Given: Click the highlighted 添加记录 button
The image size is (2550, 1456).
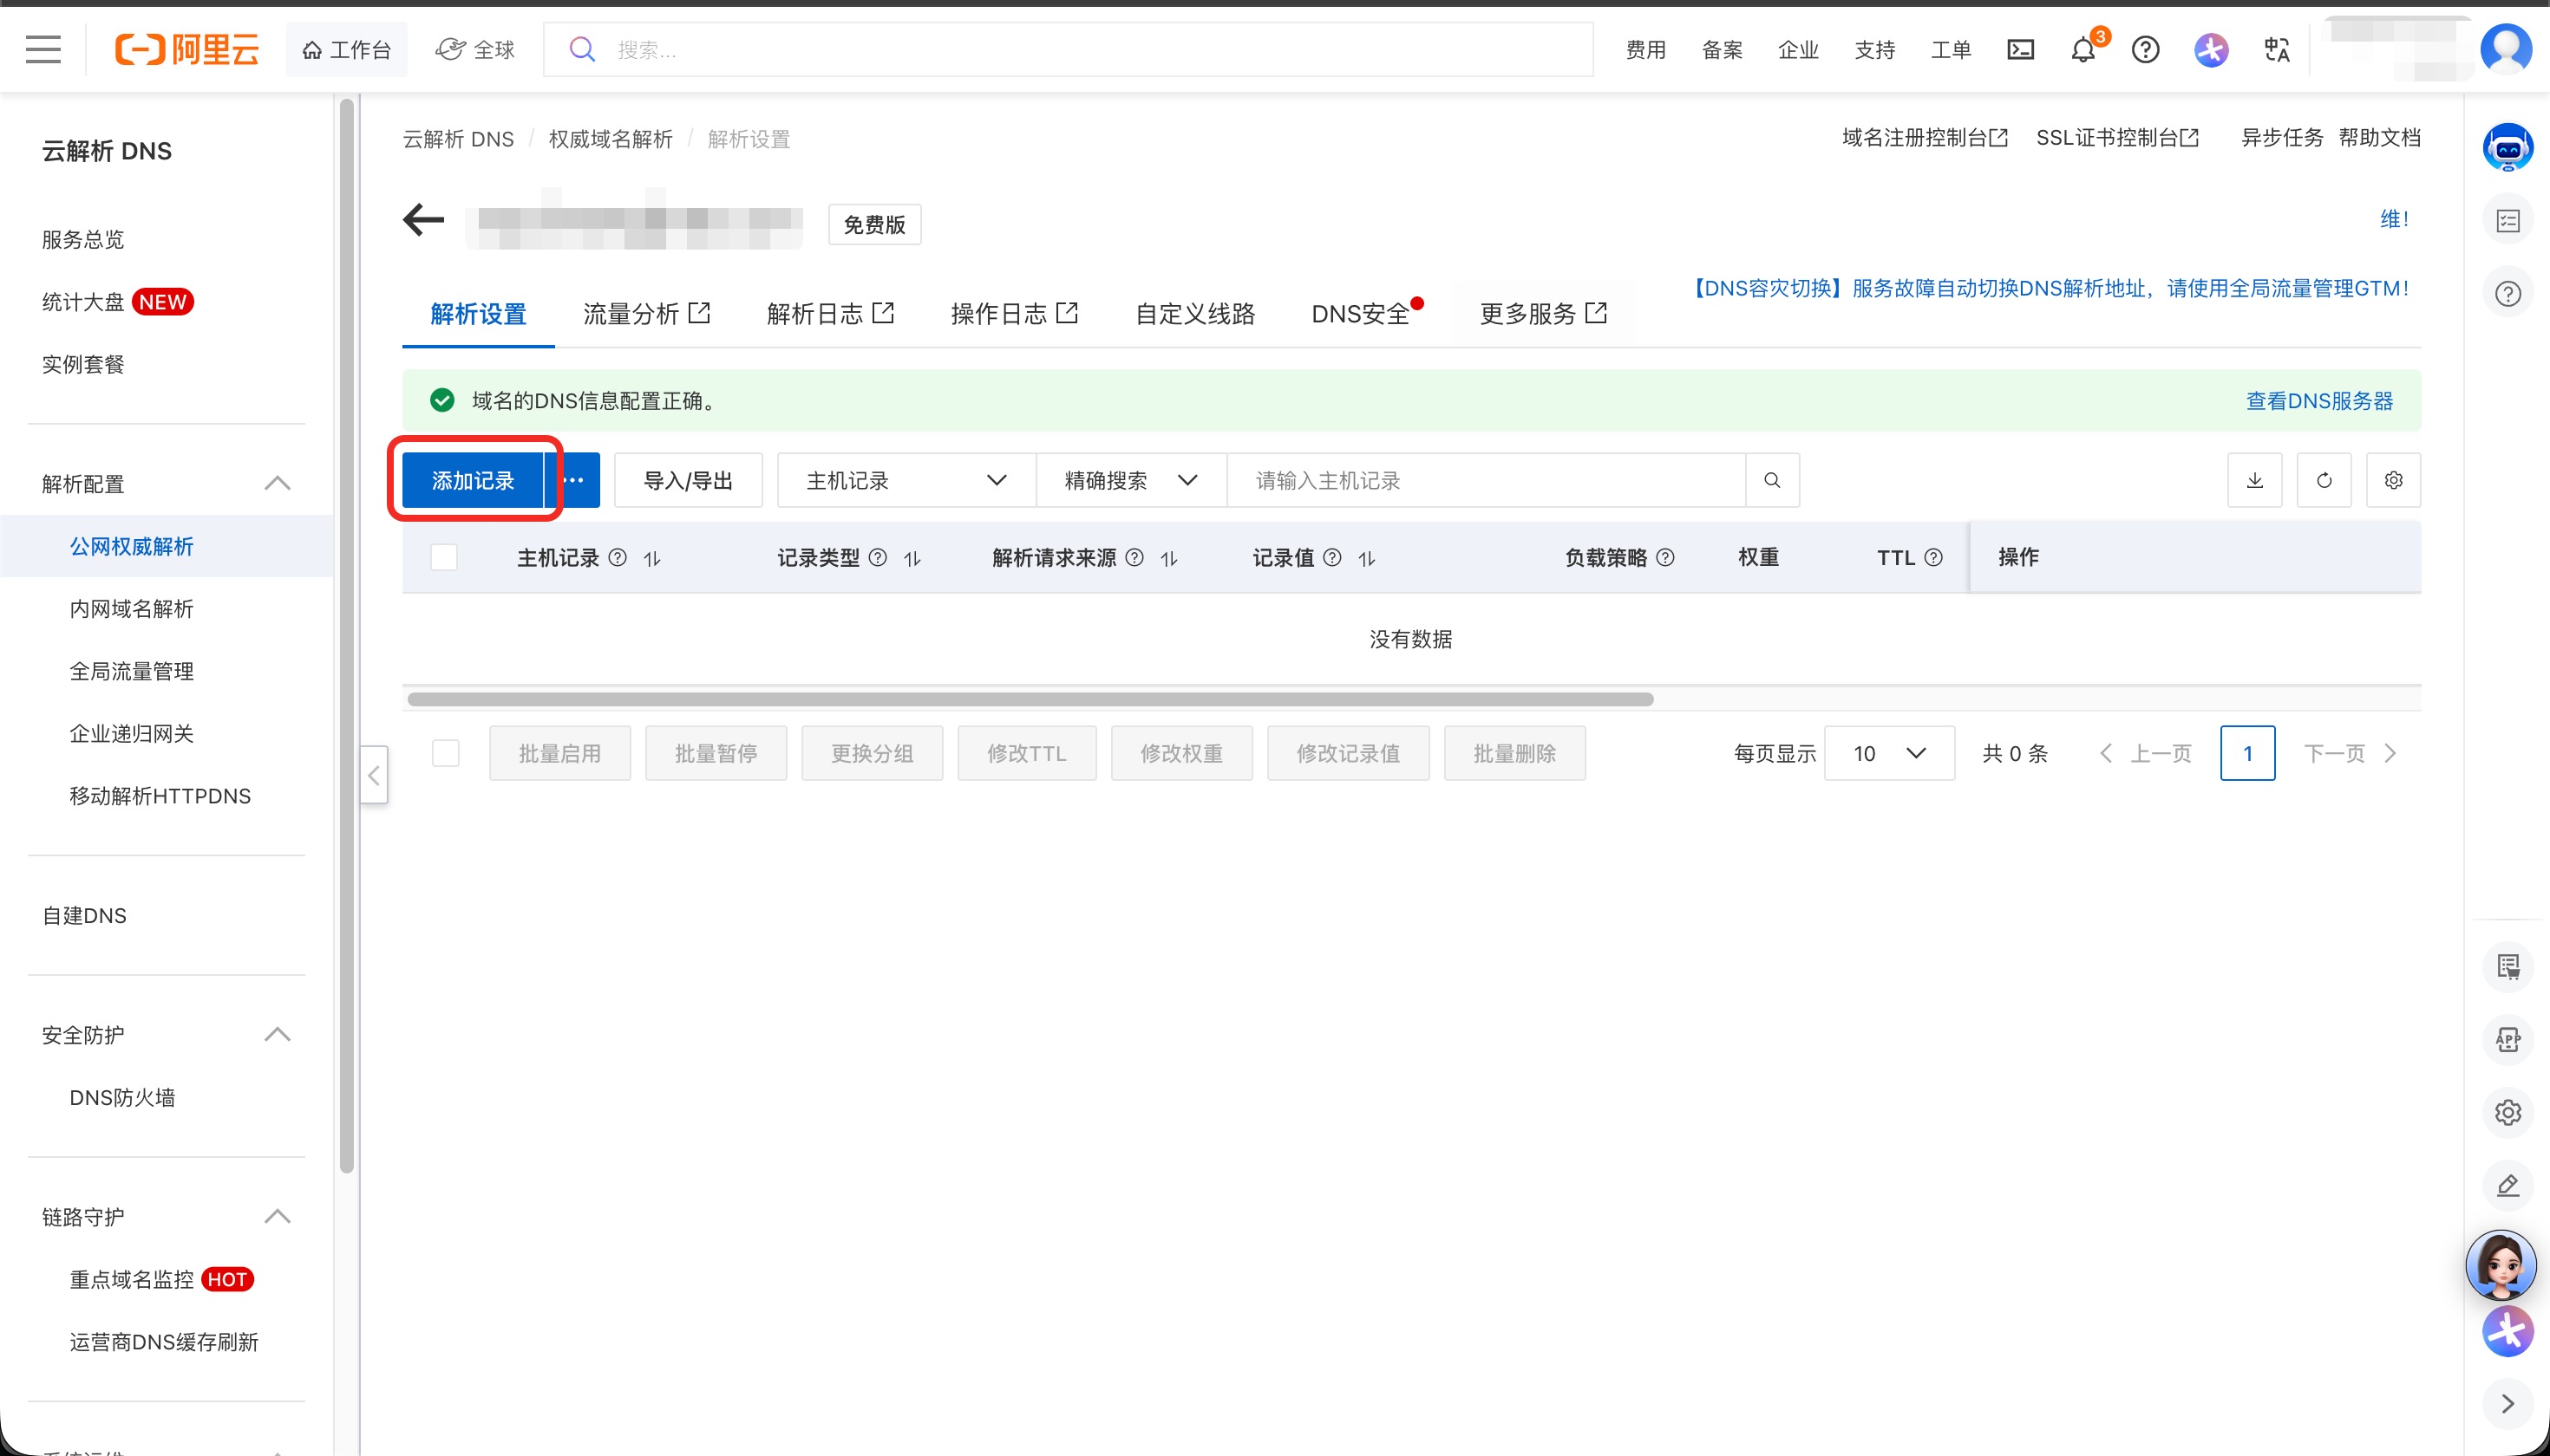Looking at the screenshot, I should click(x=474, y=480).
